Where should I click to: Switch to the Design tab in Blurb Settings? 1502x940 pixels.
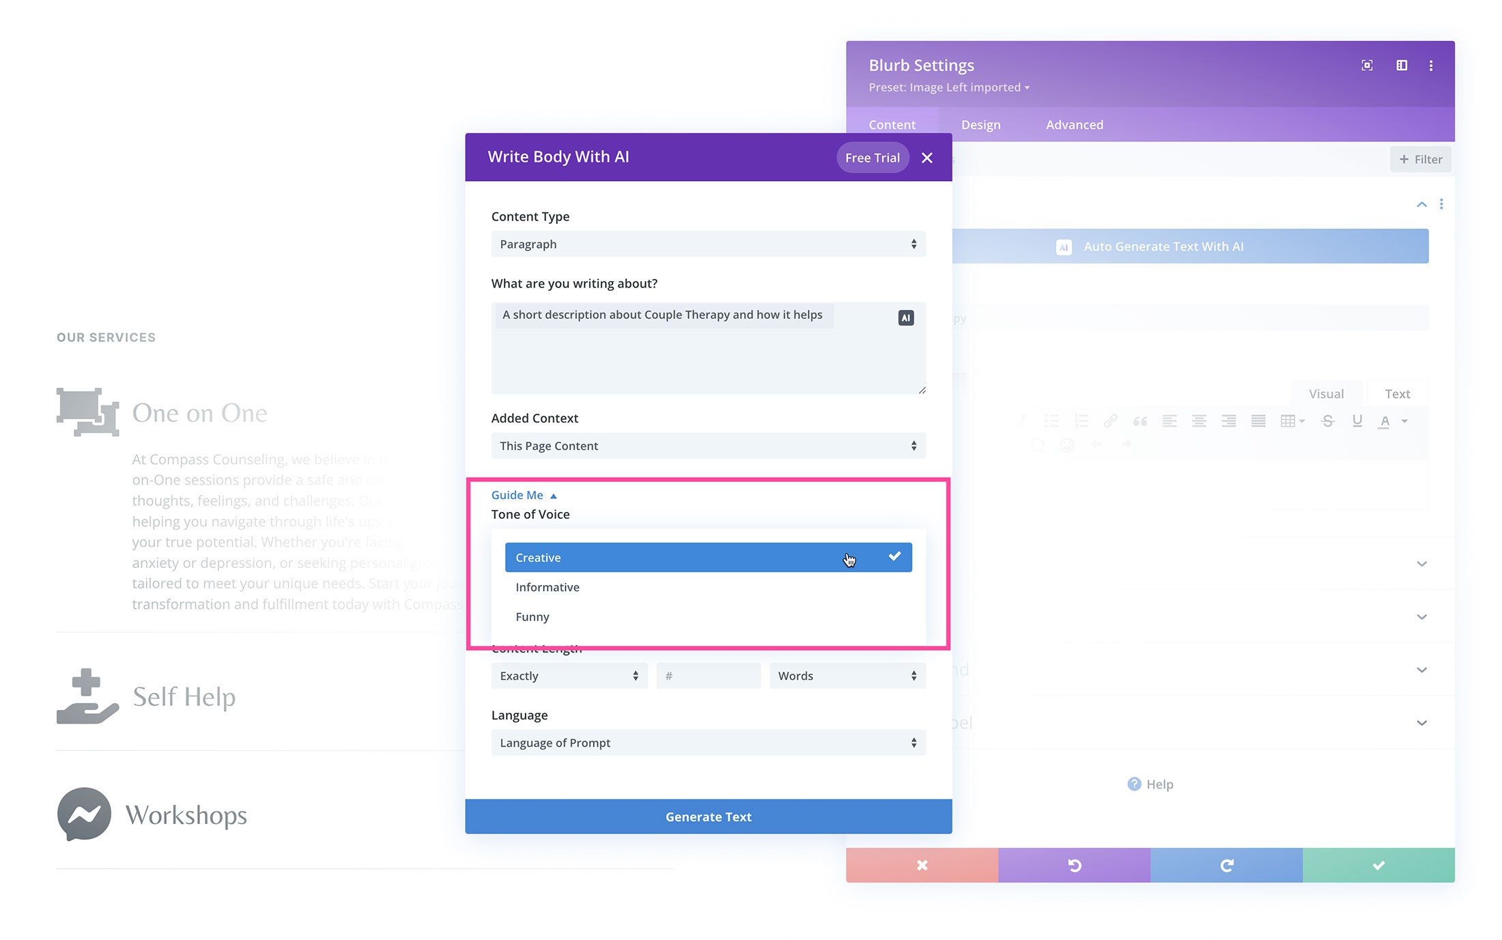[980, 124]
